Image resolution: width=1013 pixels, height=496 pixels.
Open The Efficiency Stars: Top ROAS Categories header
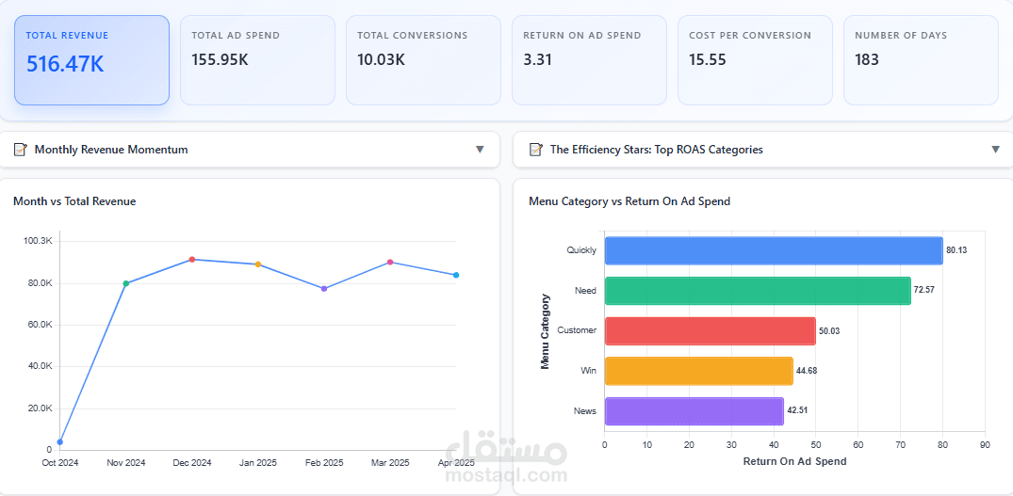pyautogui.click(x=763, y=150)
